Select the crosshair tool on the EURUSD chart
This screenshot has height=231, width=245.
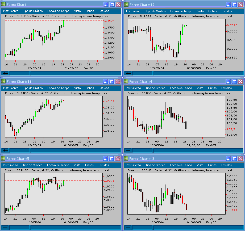click(x=5, y=73)
